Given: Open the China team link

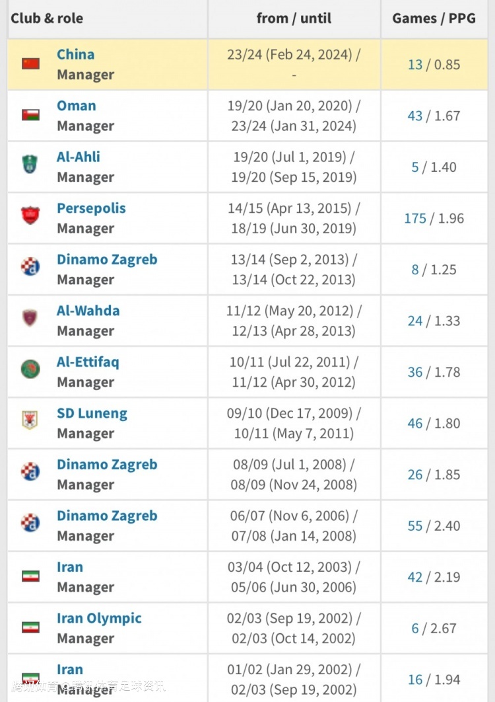Looking at the screenshot, I should 75,54.
